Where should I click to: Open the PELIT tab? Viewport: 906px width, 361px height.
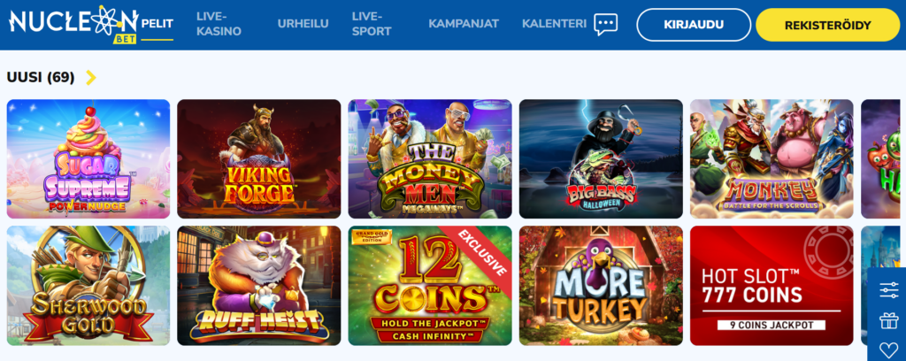(x=157, y=25)
